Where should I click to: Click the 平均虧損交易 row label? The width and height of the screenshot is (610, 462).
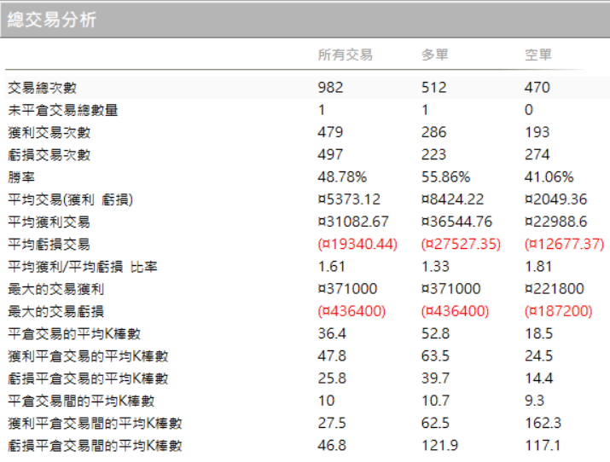[49, 245]
